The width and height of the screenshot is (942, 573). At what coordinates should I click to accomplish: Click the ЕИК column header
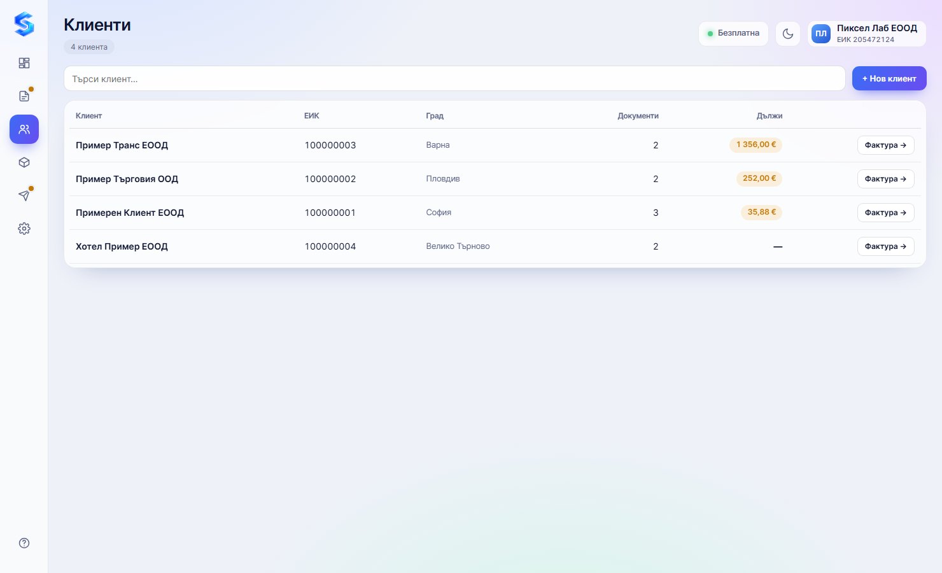point(312,116)
